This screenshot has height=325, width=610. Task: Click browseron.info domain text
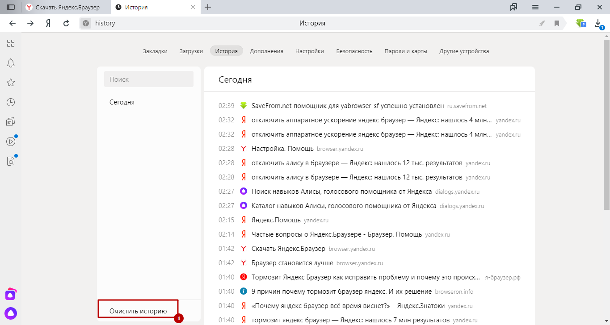(454, 292)
